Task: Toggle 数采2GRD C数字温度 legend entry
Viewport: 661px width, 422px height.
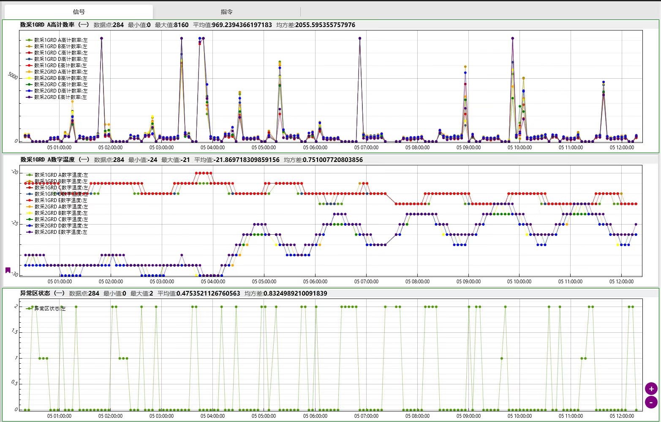Action: click(61, 219)
